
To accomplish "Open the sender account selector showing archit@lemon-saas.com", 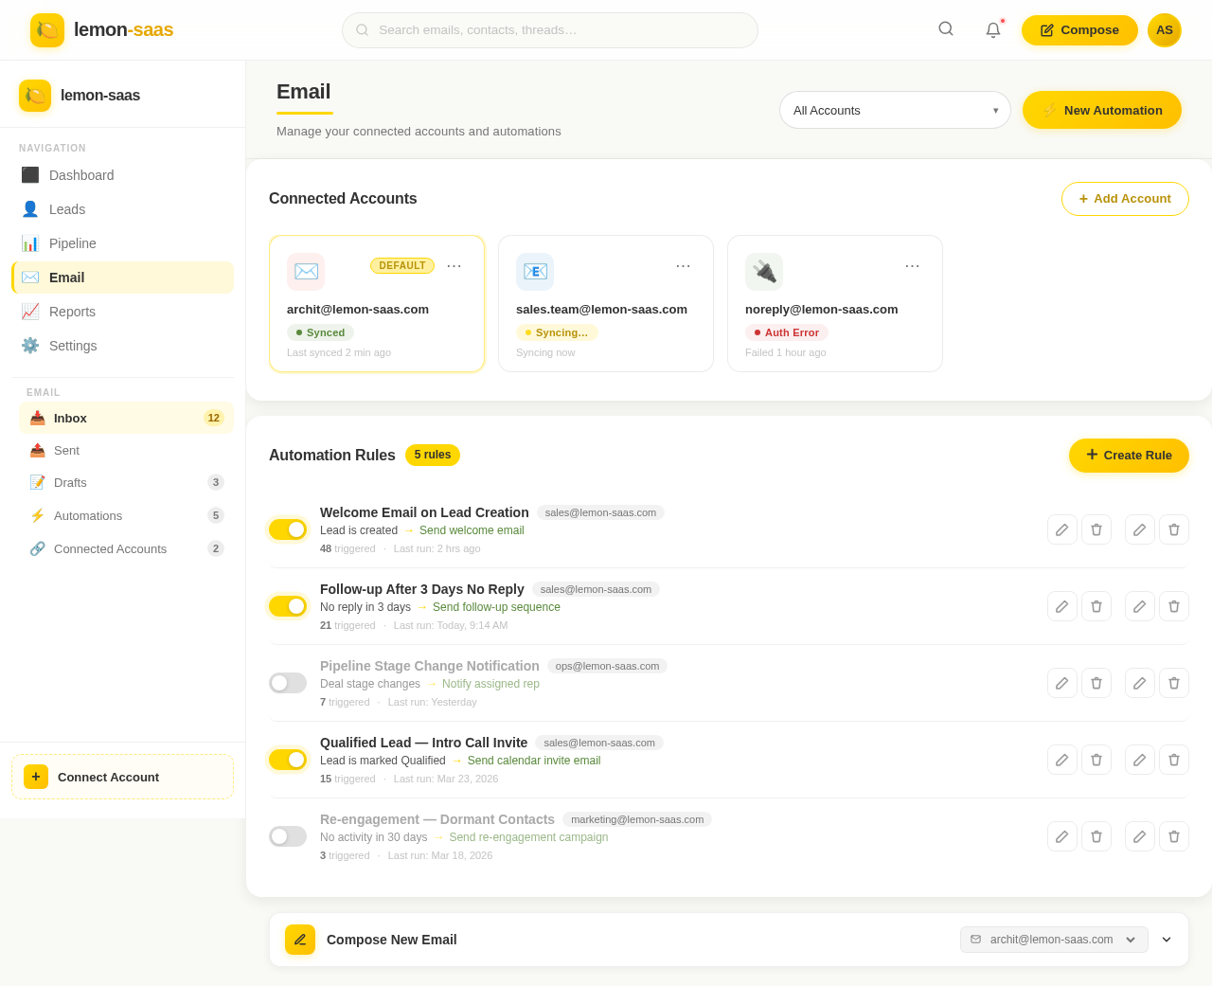I will click(1054, 939).
